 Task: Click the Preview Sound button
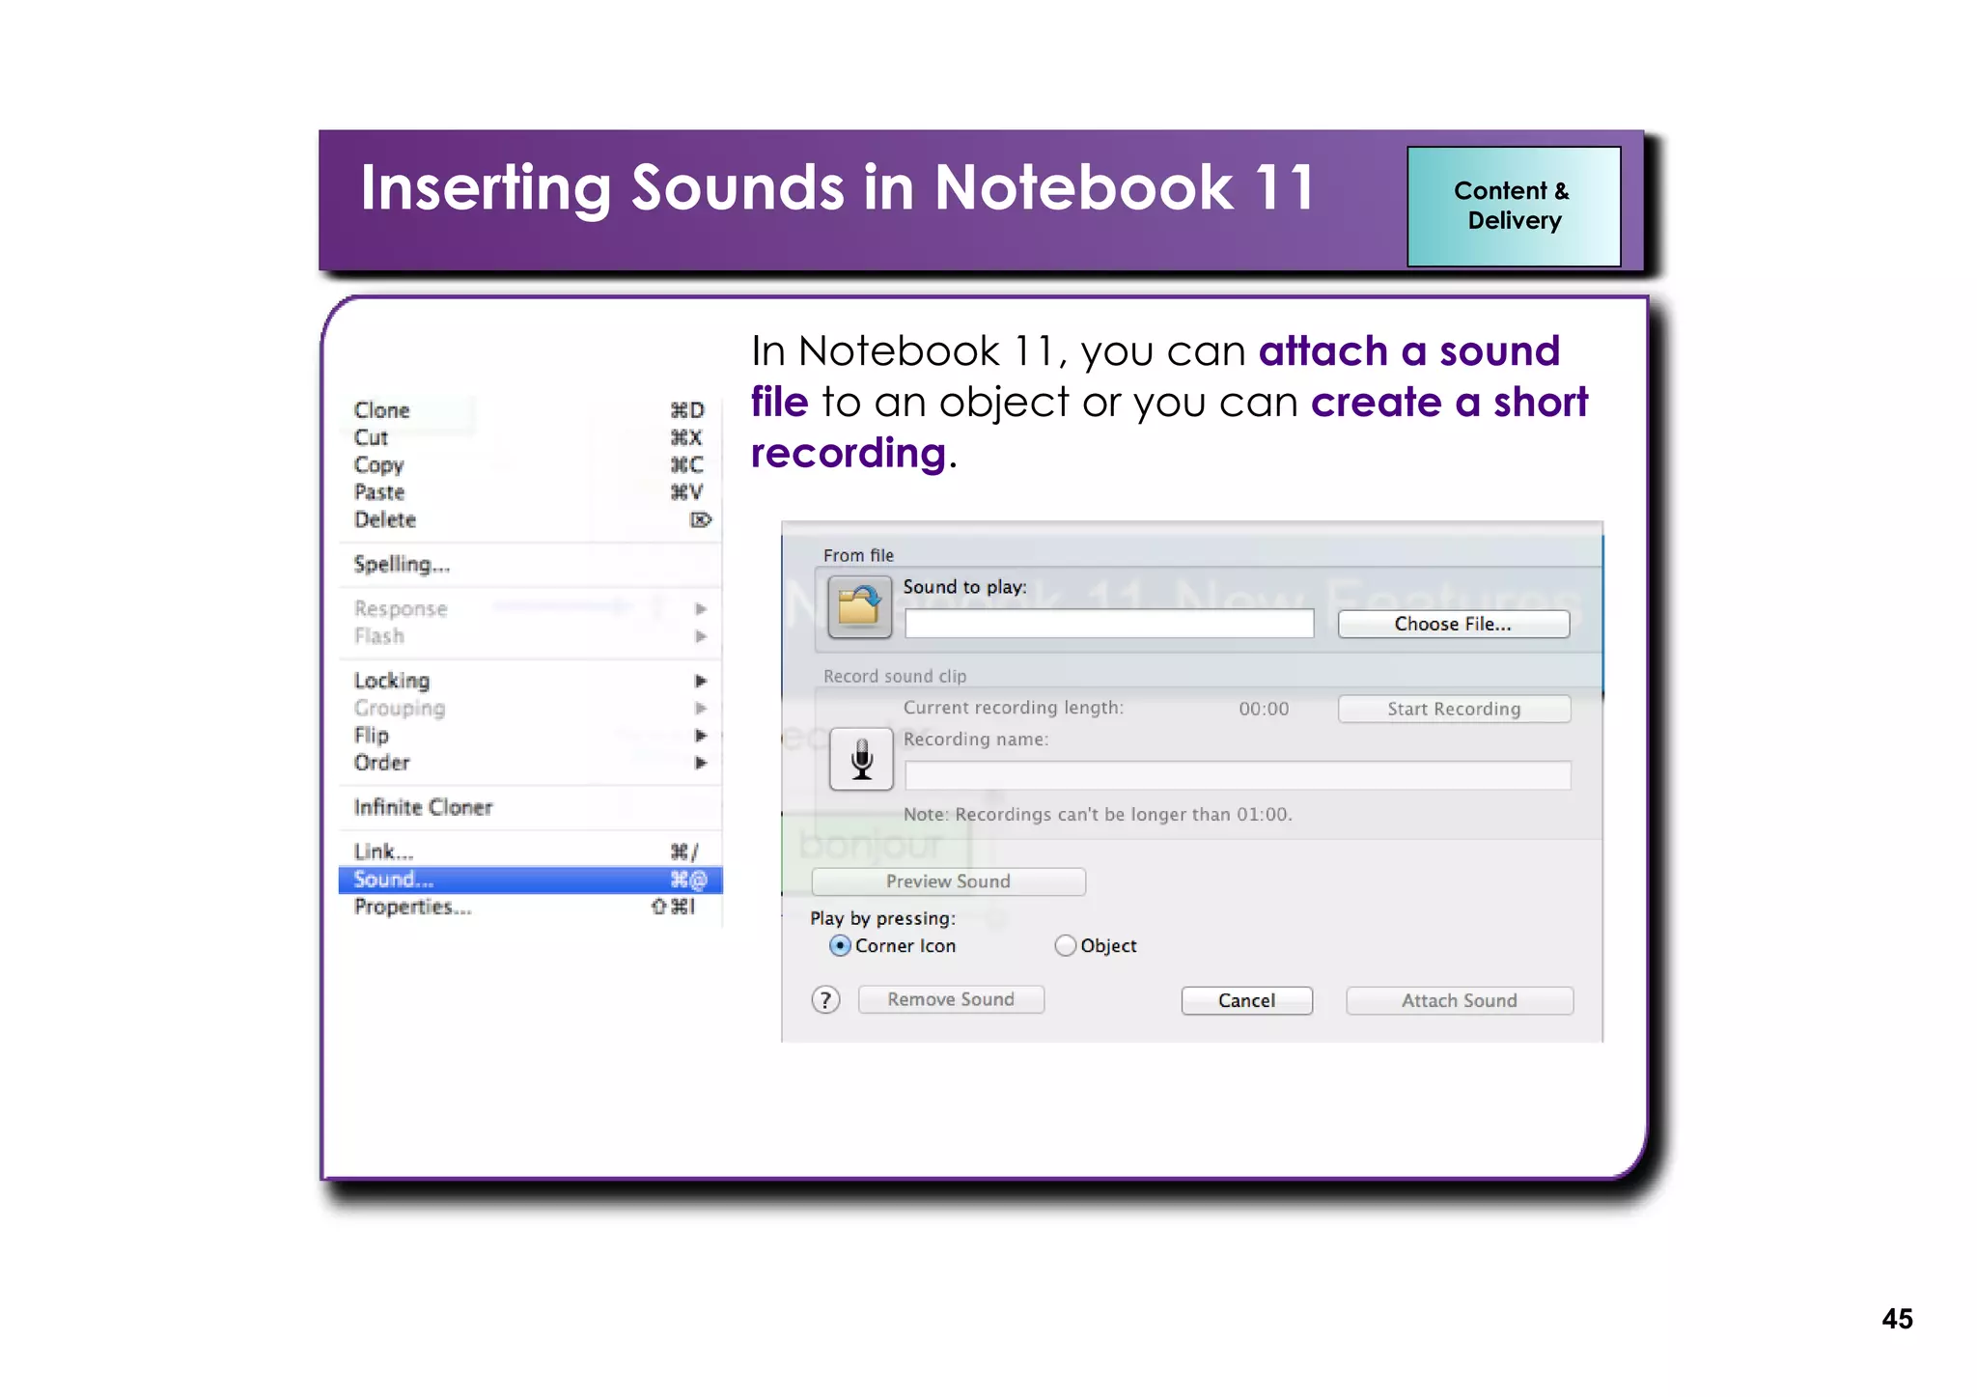948,881
